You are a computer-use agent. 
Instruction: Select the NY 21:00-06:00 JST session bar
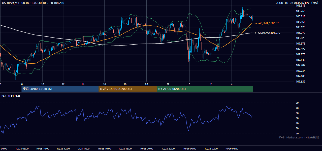pyautogui.click(x=205, y=89)
